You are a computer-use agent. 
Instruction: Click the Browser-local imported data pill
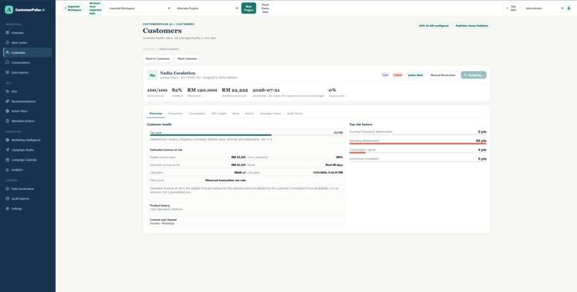(x=95, y=8)
